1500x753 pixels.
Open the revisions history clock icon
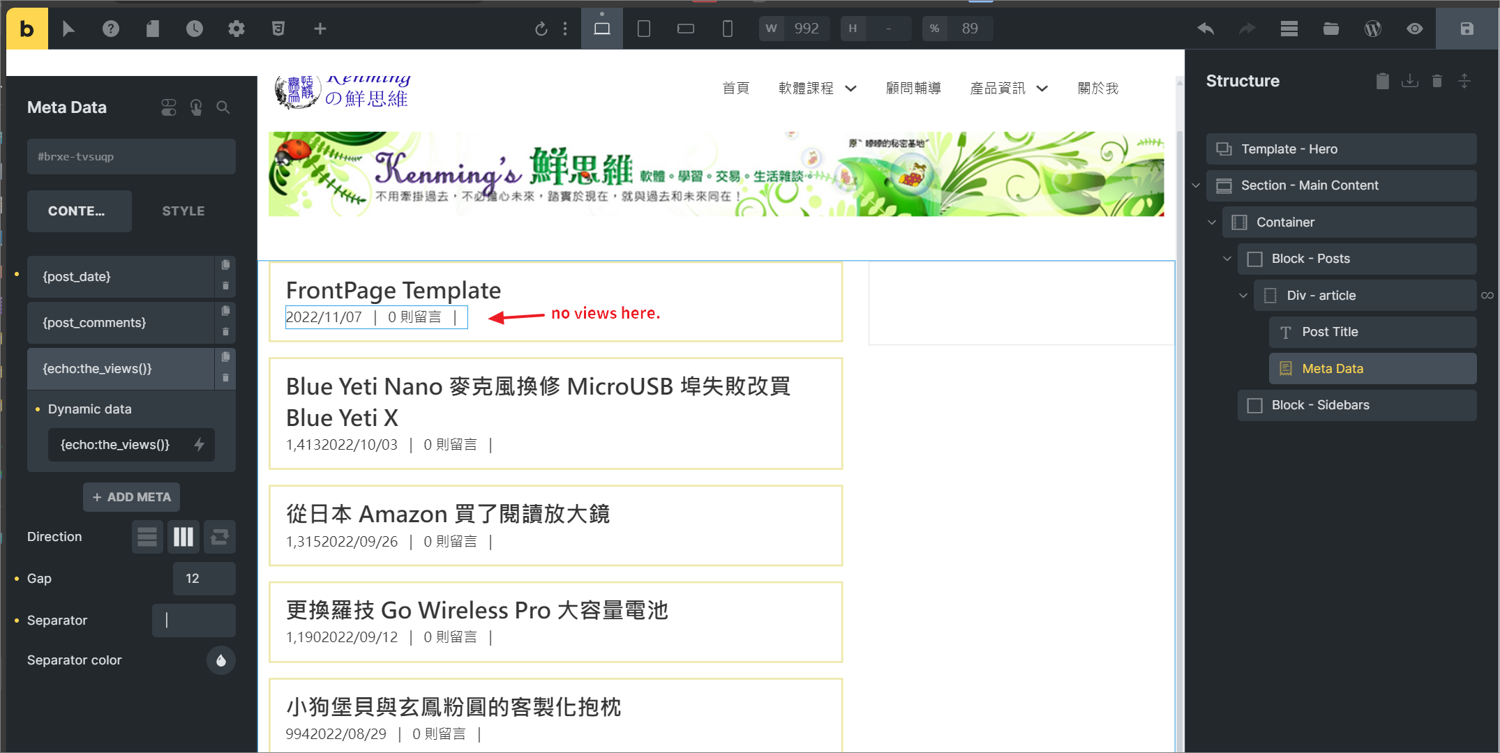click(x=195, y=29)
